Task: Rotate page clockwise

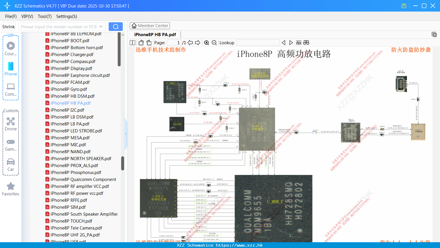Action: [x=149, y=42]
